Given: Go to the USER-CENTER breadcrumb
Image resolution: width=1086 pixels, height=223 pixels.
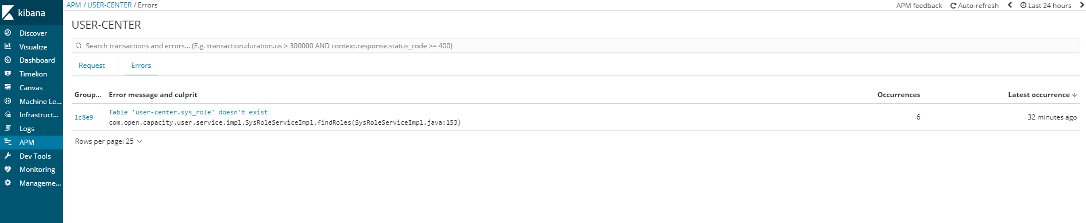Looking at the screenshot, I should (x=110, y=5).
